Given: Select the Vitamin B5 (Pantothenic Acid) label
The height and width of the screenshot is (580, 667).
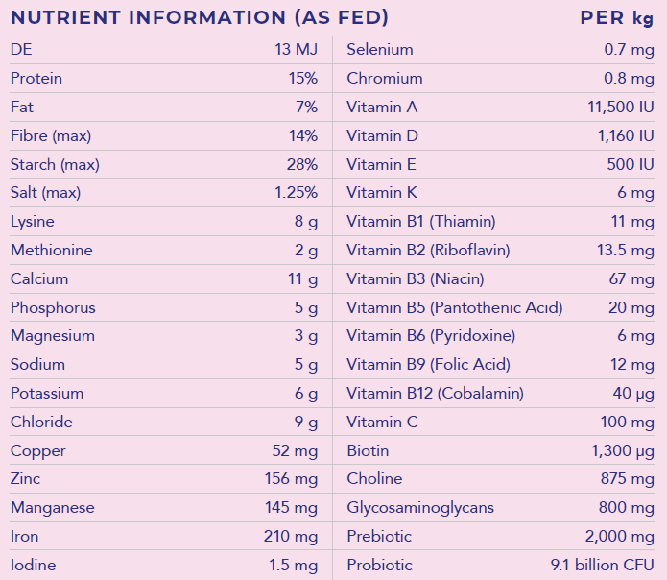Looking at the screenshot, I should click(455, 308).
